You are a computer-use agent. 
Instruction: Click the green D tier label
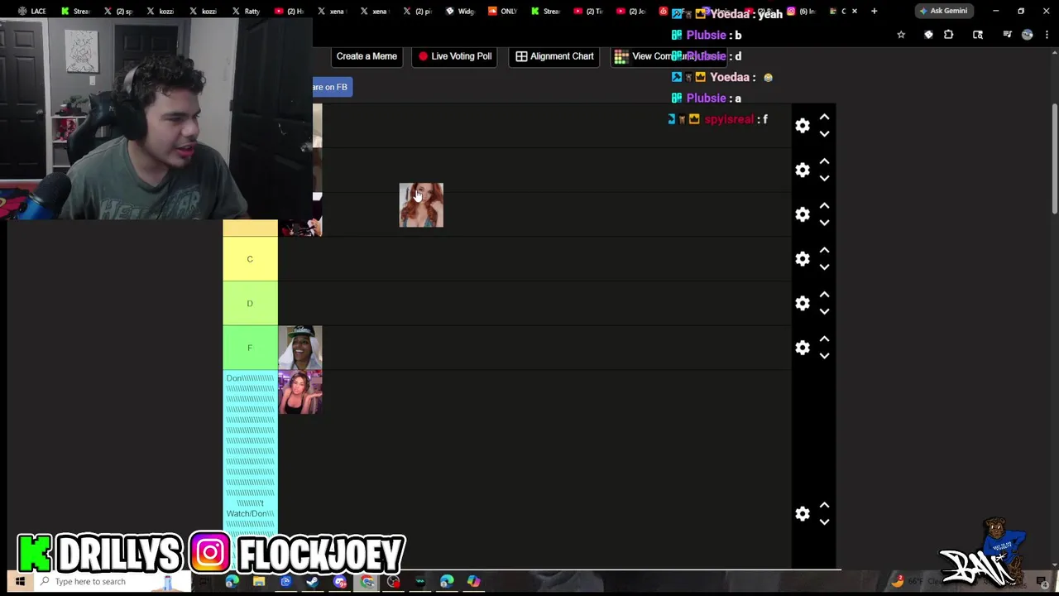250,304
